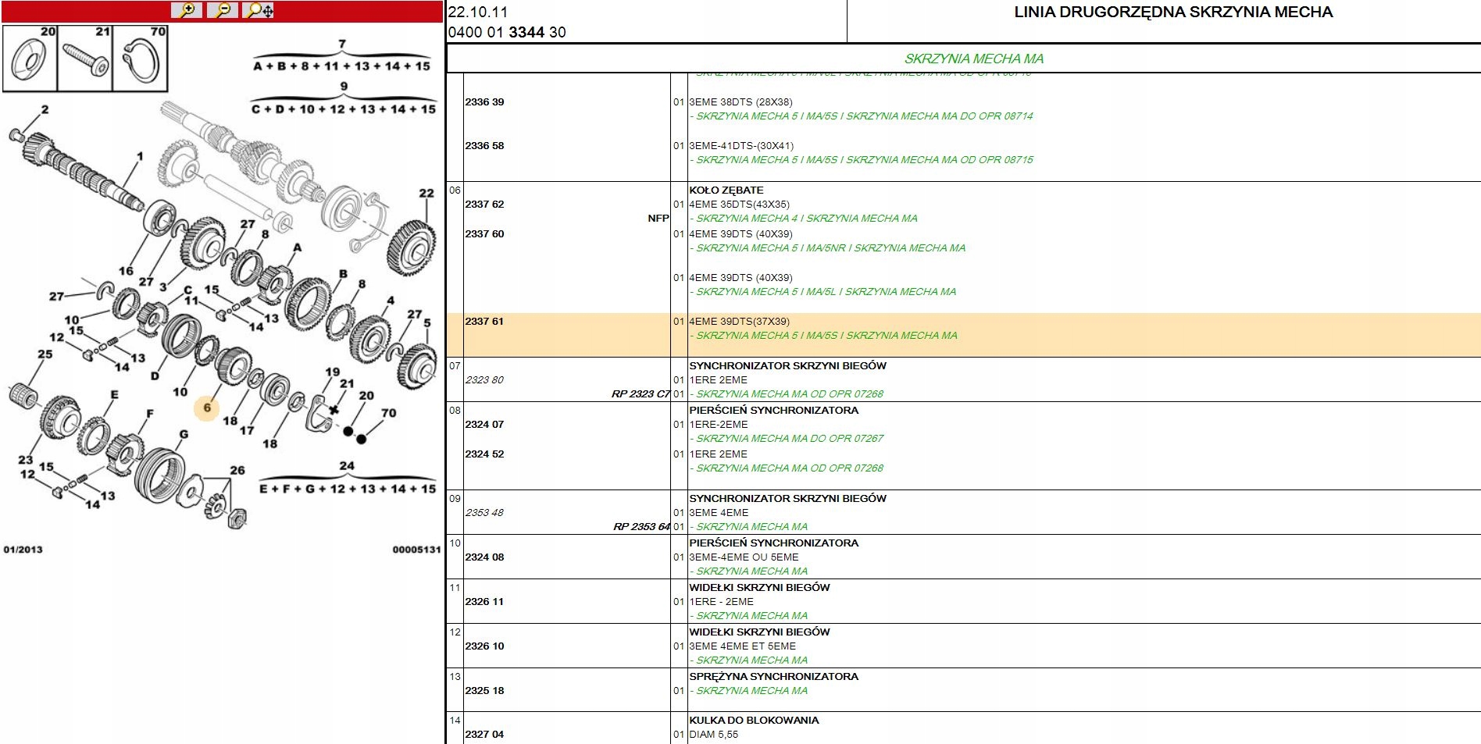
Task: Select kit callout 7 above A+B formula
Action: tap(342, 44)
